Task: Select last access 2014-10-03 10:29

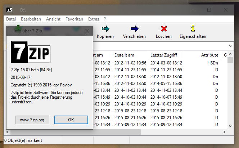Action: [x=166, y=104]
